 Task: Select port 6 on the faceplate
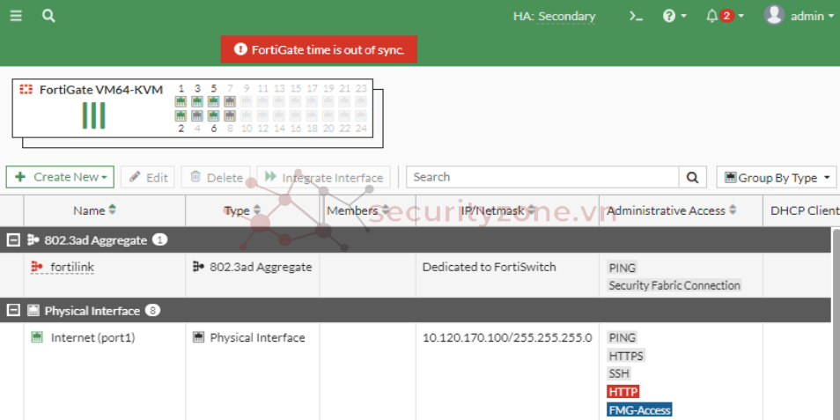(x=214, y=115)
